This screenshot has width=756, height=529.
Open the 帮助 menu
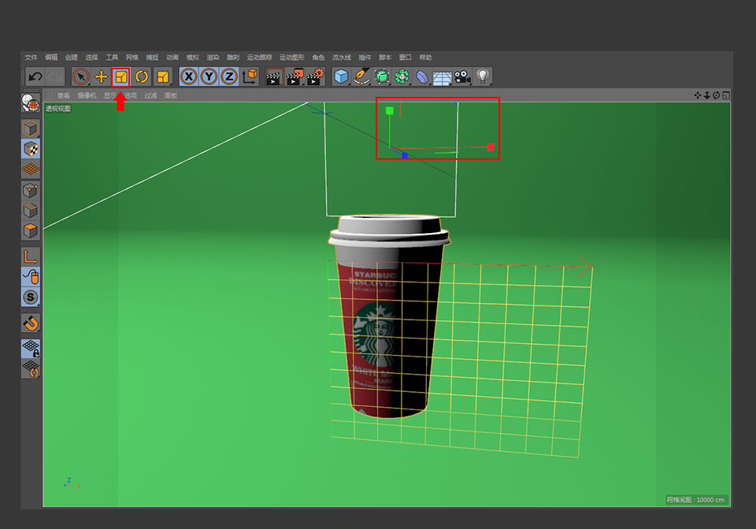click(x=426, y=57)
